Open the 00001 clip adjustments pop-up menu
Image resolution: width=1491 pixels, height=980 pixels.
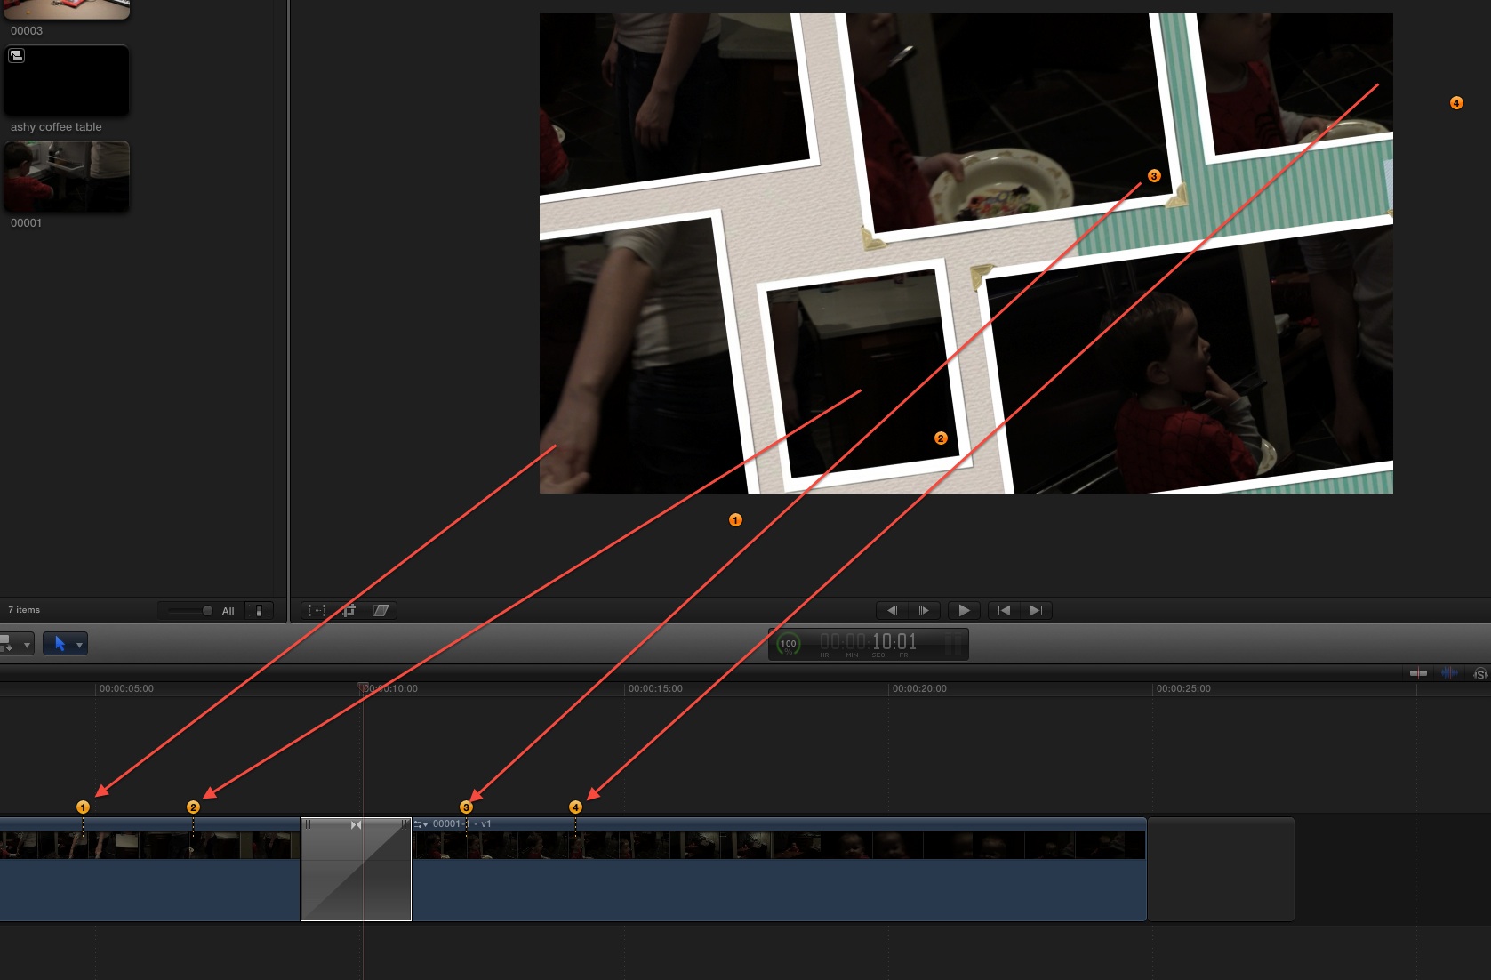click(x=421, y=824)
